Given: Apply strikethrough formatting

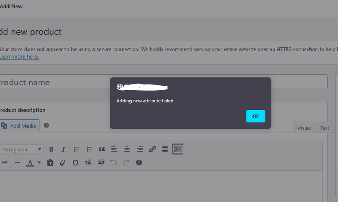Looking at the screenshot, I should coord(5,162).
